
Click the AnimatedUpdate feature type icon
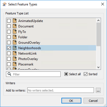tap(15, 21)
